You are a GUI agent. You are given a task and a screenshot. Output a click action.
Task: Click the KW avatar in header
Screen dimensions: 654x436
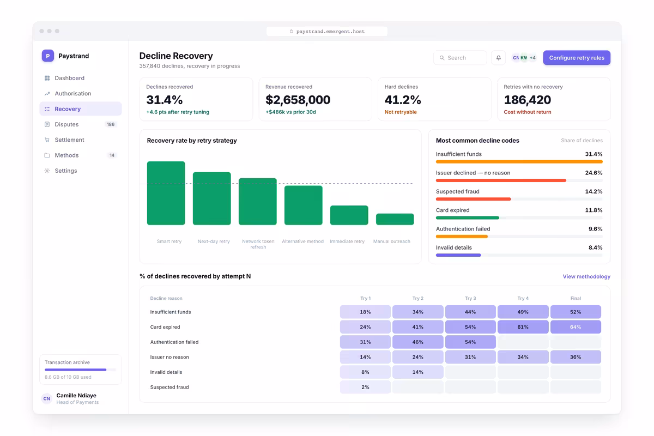[524, 58]
